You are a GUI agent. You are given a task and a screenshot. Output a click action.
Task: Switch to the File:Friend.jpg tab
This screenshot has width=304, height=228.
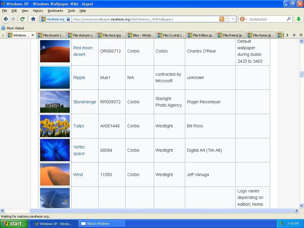pyautogui.click(x=231, y=35)
